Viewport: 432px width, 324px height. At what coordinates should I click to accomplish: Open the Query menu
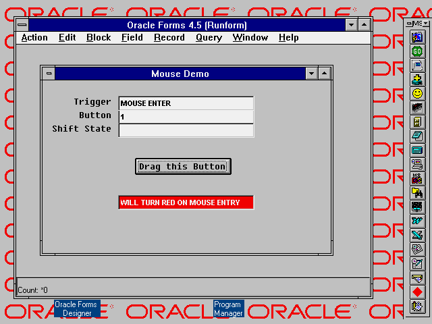point(209,38)
